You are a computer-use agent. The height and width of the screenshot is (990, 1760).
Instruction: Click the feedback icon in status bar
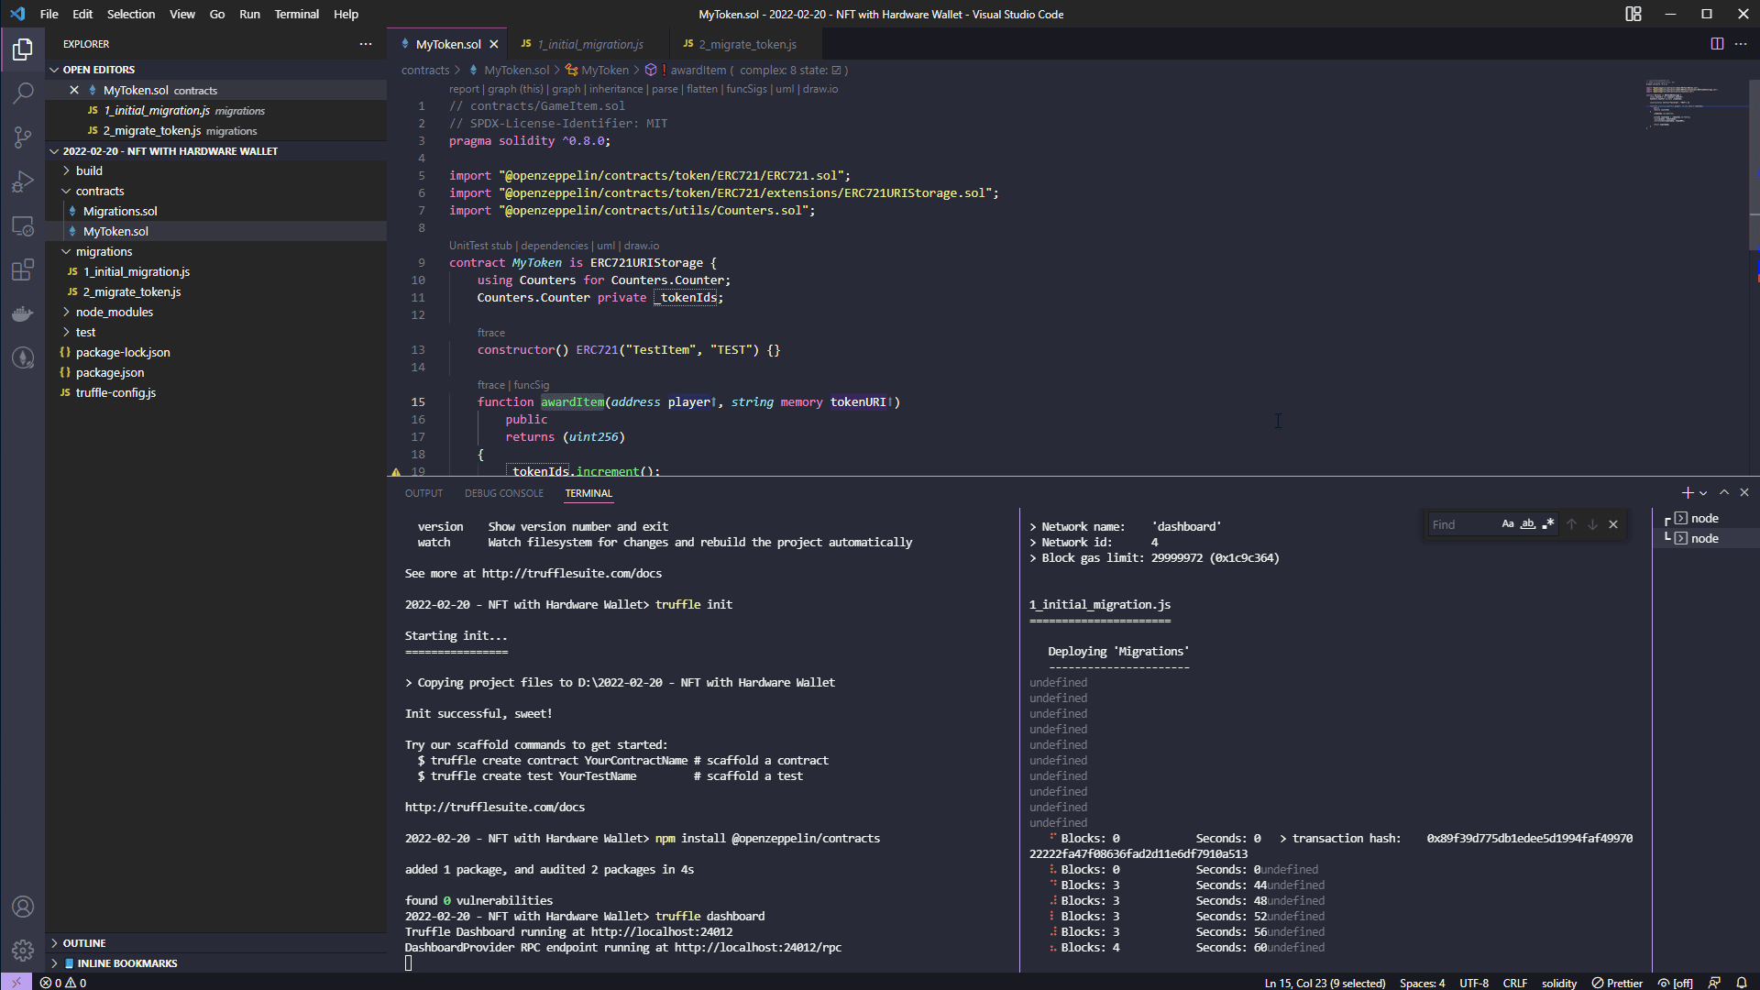(1714, 983)
